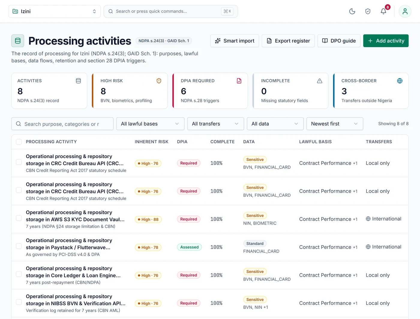Open notifications bell with 8 badge

pyautogui.click(x=383, y=11)
